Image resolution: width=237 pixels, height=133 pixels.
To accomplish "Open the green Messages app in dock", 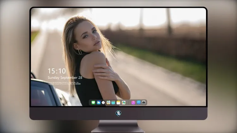I will [x=93, y=102].
